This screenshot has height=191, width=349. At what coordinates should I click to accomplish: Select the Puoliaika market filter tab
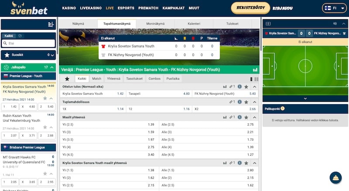tap(173, 79)
